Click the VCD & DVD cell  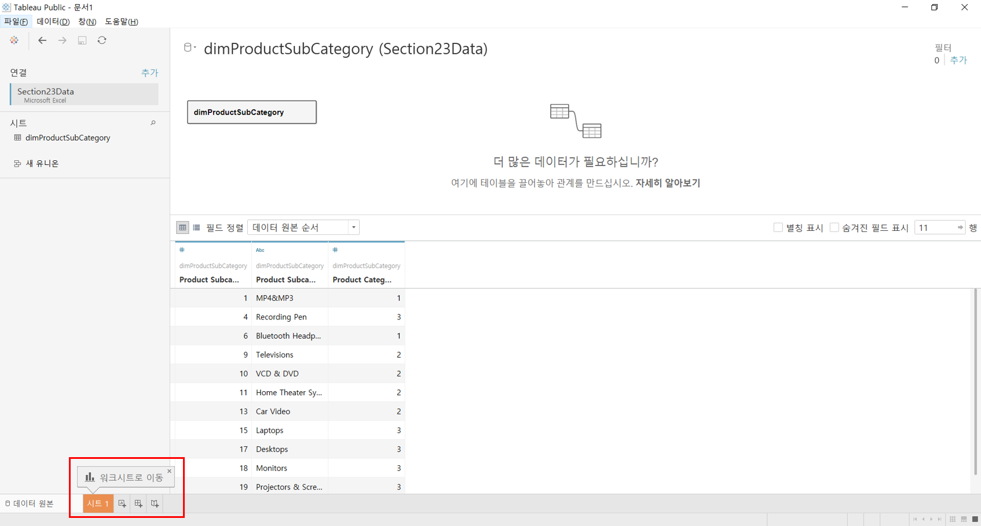290,374
